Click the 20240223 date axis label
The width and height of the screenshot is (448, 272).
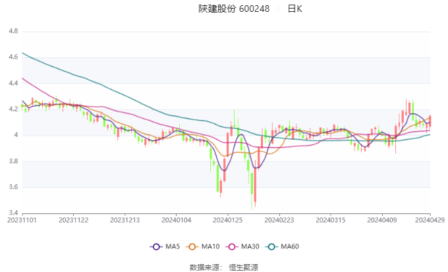(279, 220)
